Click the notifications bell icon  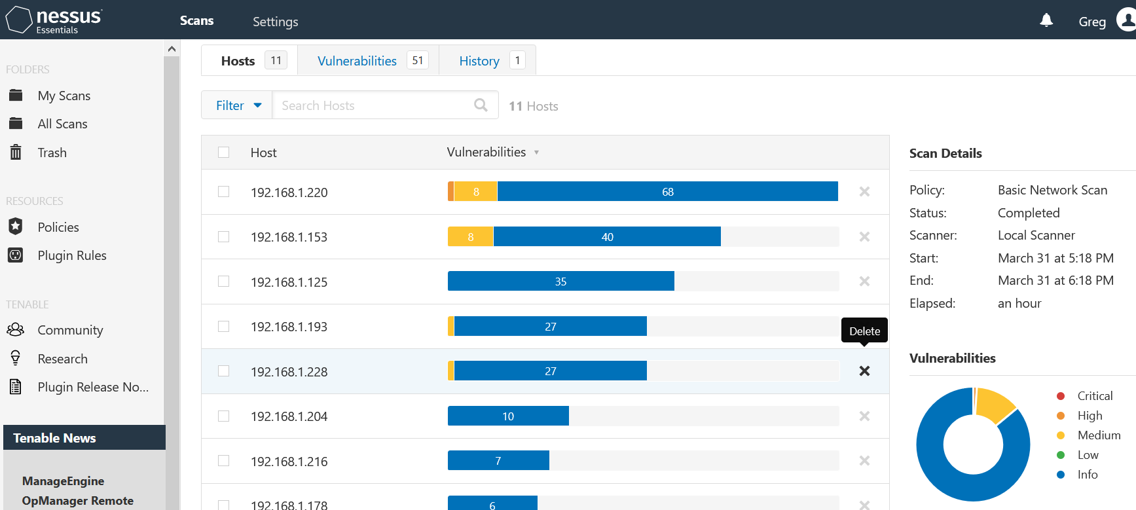point(1046,21)
